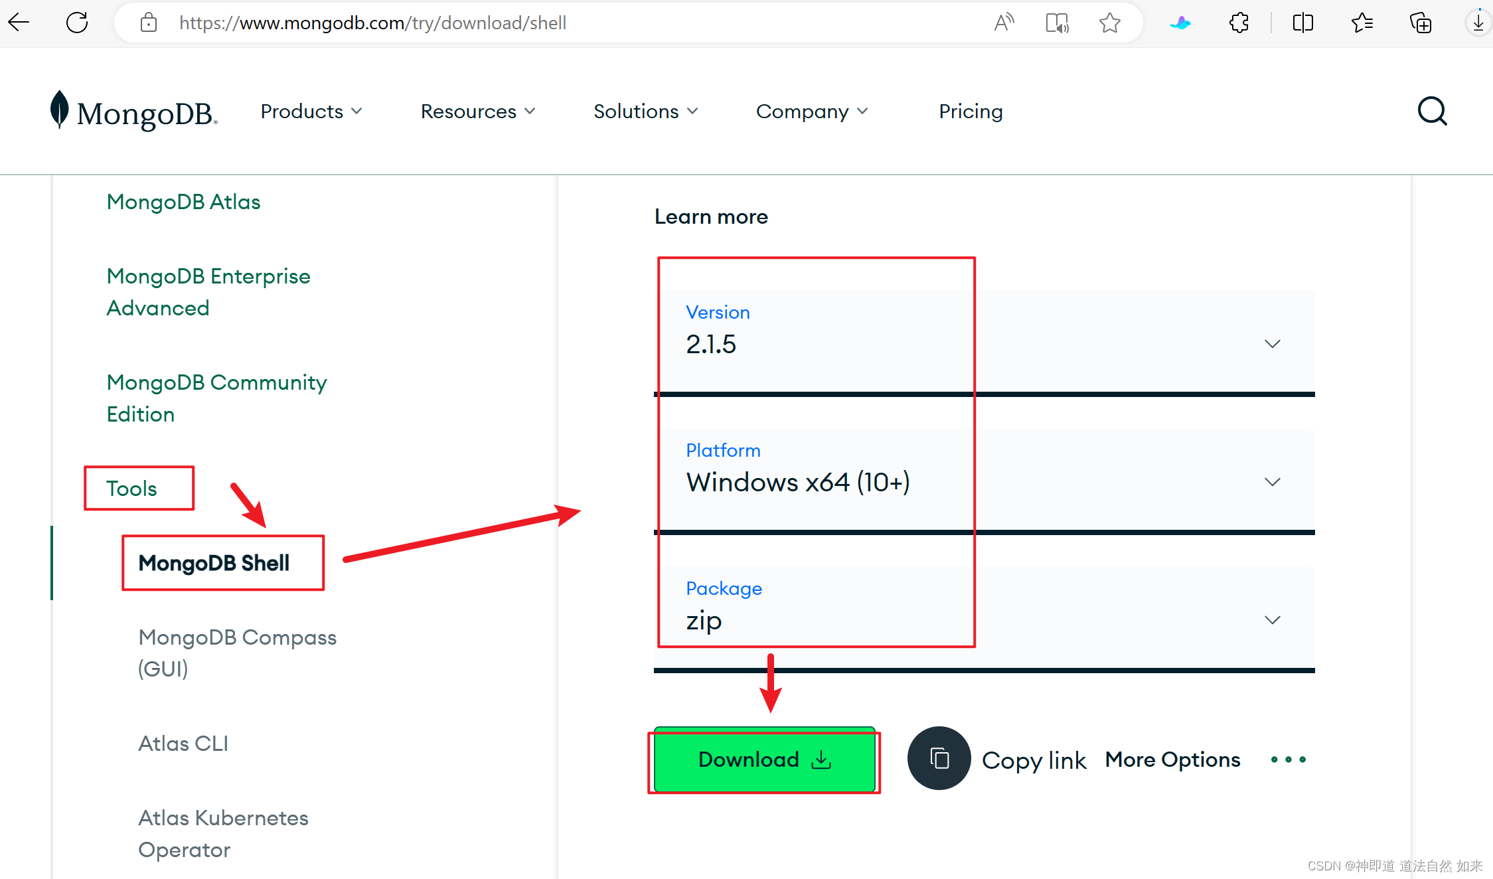This screenshot has width=1493, height=879.
Task: Expand the Package zip dropdown
Action: (1272, 619)
